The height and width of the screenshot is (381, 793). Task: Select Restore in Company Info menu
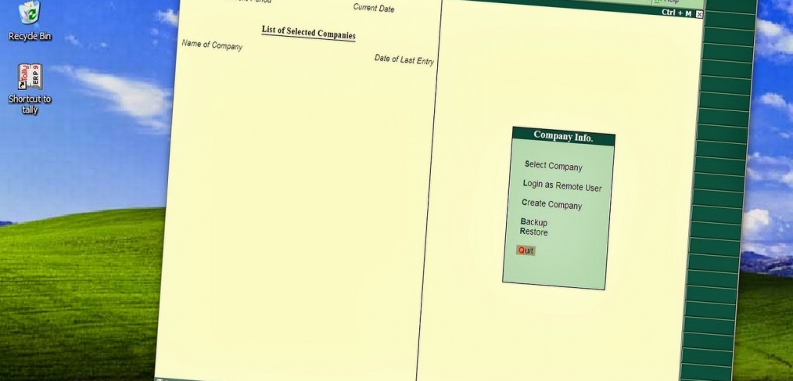pos(533,232)
